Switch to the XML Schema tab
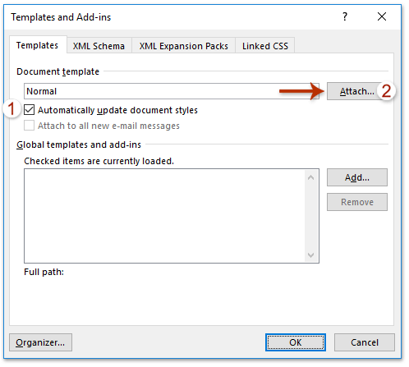This screenshot has height=367, width=409. pos(99,46)
